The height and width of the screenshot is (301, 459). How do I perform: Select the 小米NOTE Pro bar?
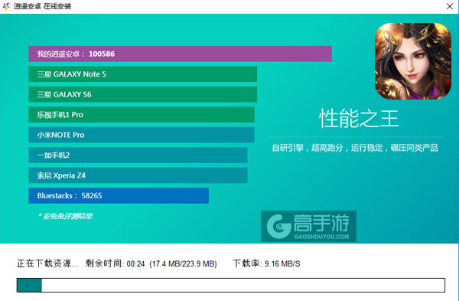point(142,135)
